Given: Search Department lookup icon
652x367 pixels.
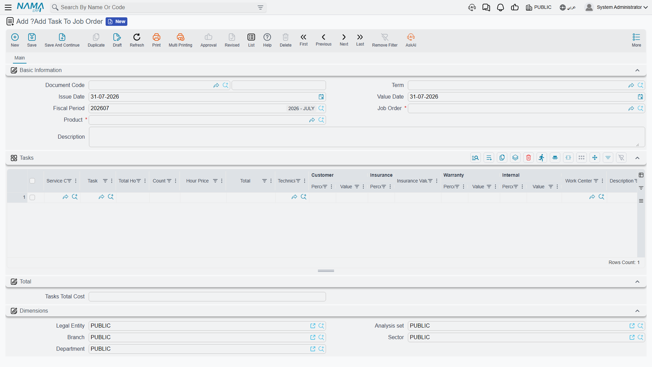Looking at the screenshot, I should click(x=321, y=349).
